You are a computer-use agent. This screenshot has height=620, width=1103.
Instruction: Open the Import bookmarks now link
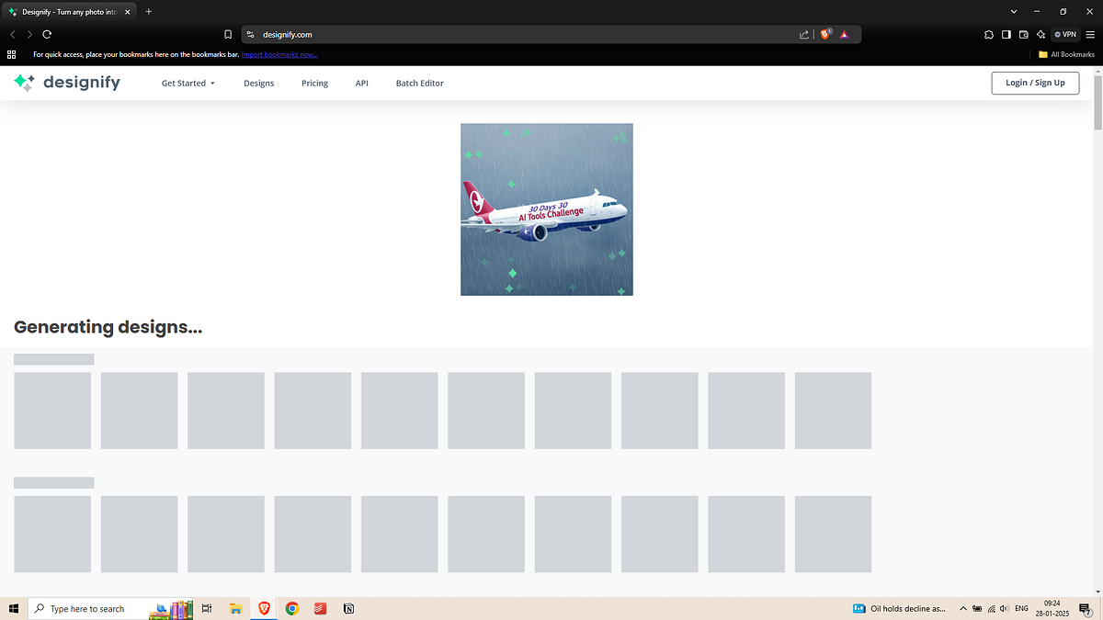(x=279, y=54)
